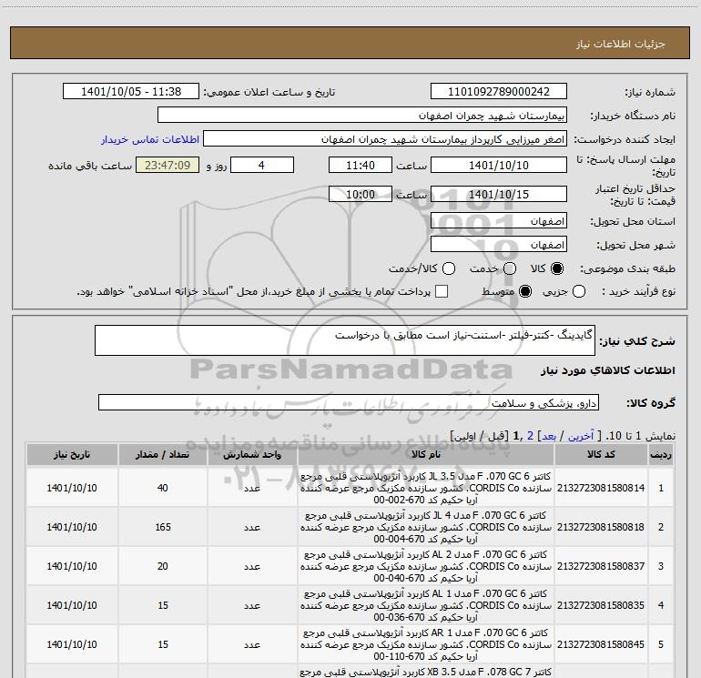701x678 pixels.
Task: Select item code 2132723081580845
Action: tap(601, 644)
